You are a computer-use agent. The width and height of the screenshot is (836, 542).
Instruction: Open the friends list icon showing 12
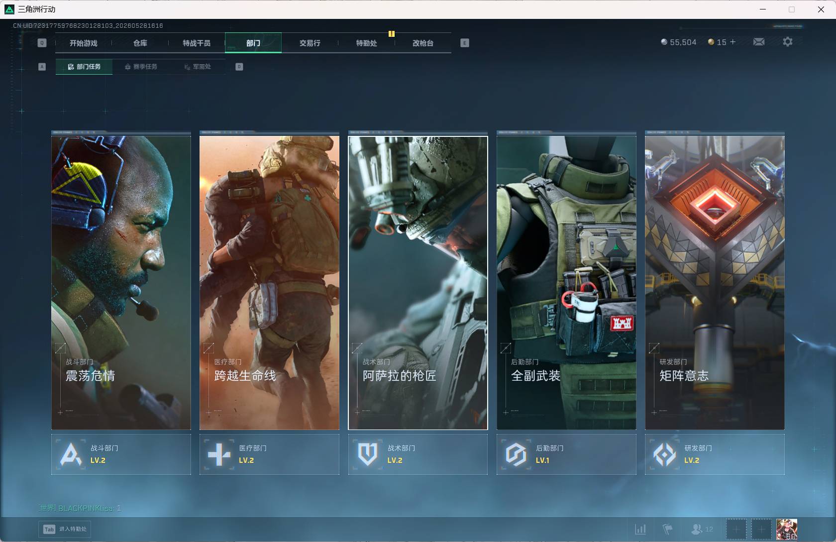click(x=702, y=529)
